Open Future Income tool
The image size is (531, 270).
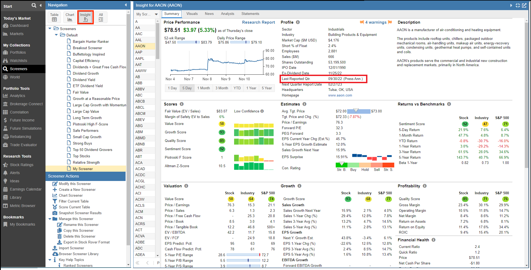pos(22,120)
